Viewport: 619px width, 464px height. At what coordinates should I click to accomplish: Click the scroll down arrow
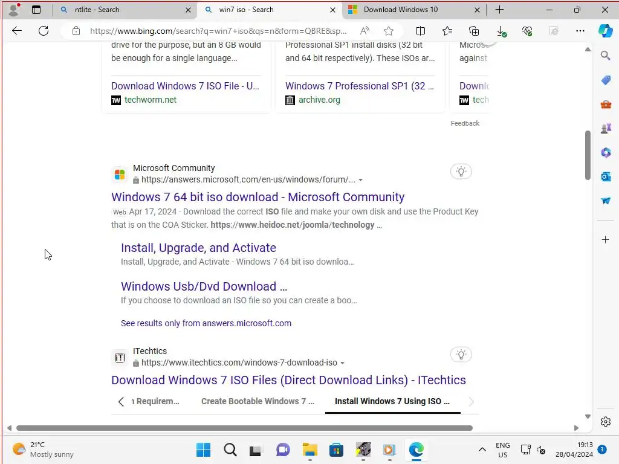click(588, 417)
